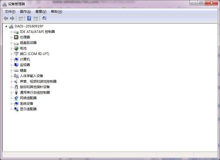
Task: Expand the 计算机 node
Action: click(12, 59)
